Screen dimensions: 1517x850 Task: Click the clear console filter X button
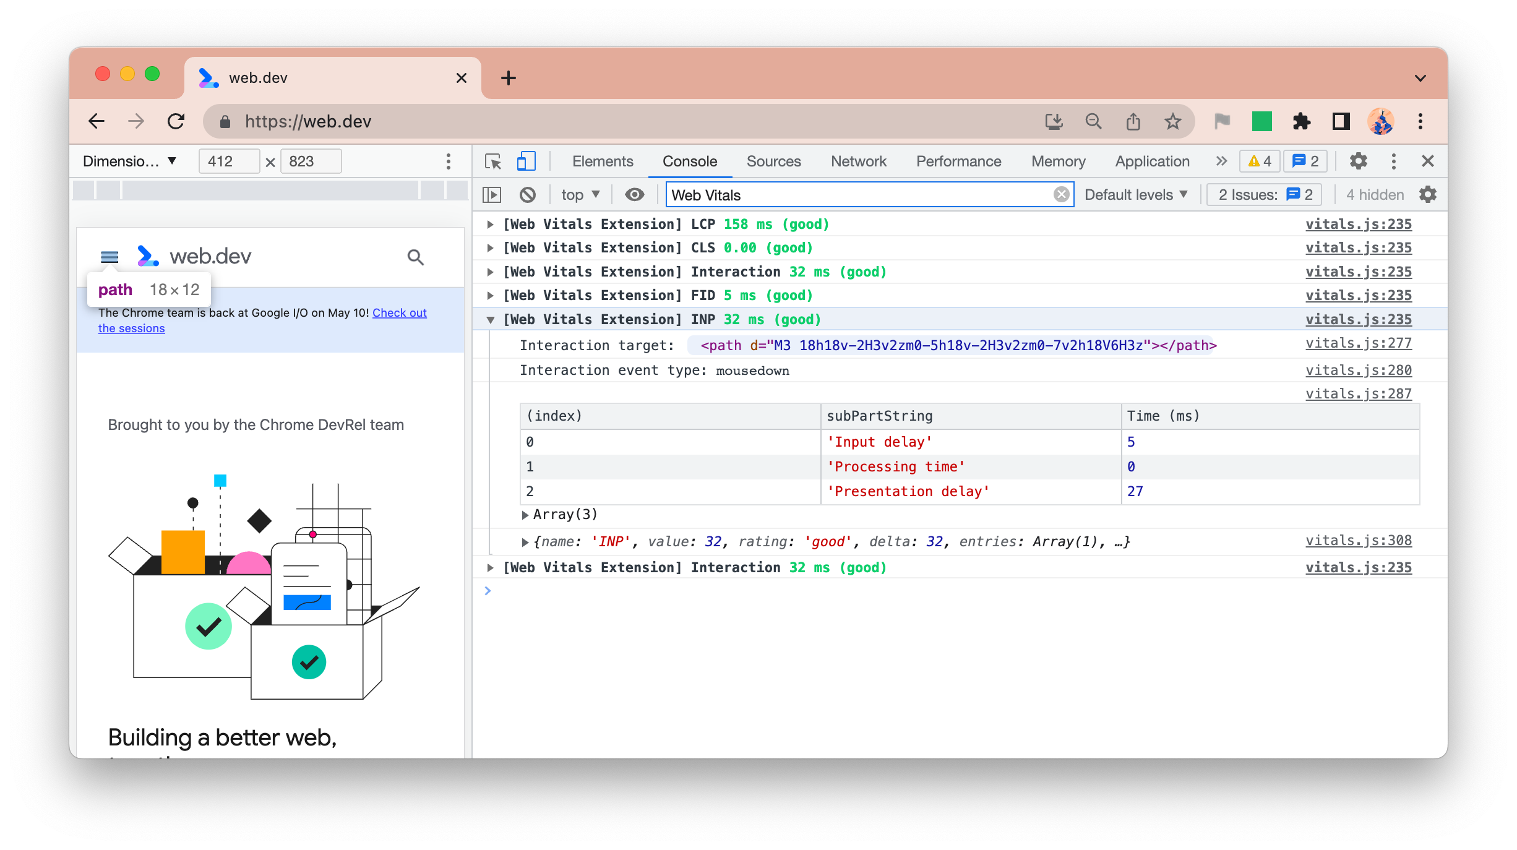click(1062, 195)
